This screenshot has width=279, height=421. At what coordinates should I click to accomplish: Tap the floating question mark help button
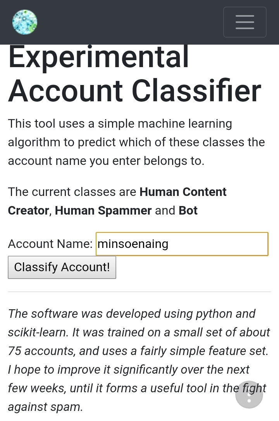click(x=249, y=395)
